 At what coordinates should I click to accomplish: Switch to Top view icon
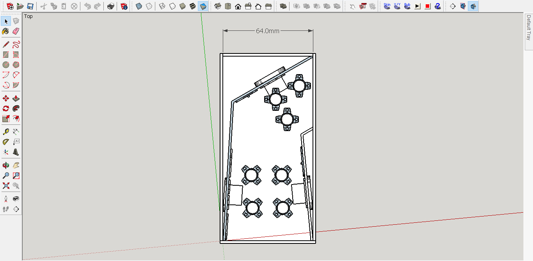228,6
